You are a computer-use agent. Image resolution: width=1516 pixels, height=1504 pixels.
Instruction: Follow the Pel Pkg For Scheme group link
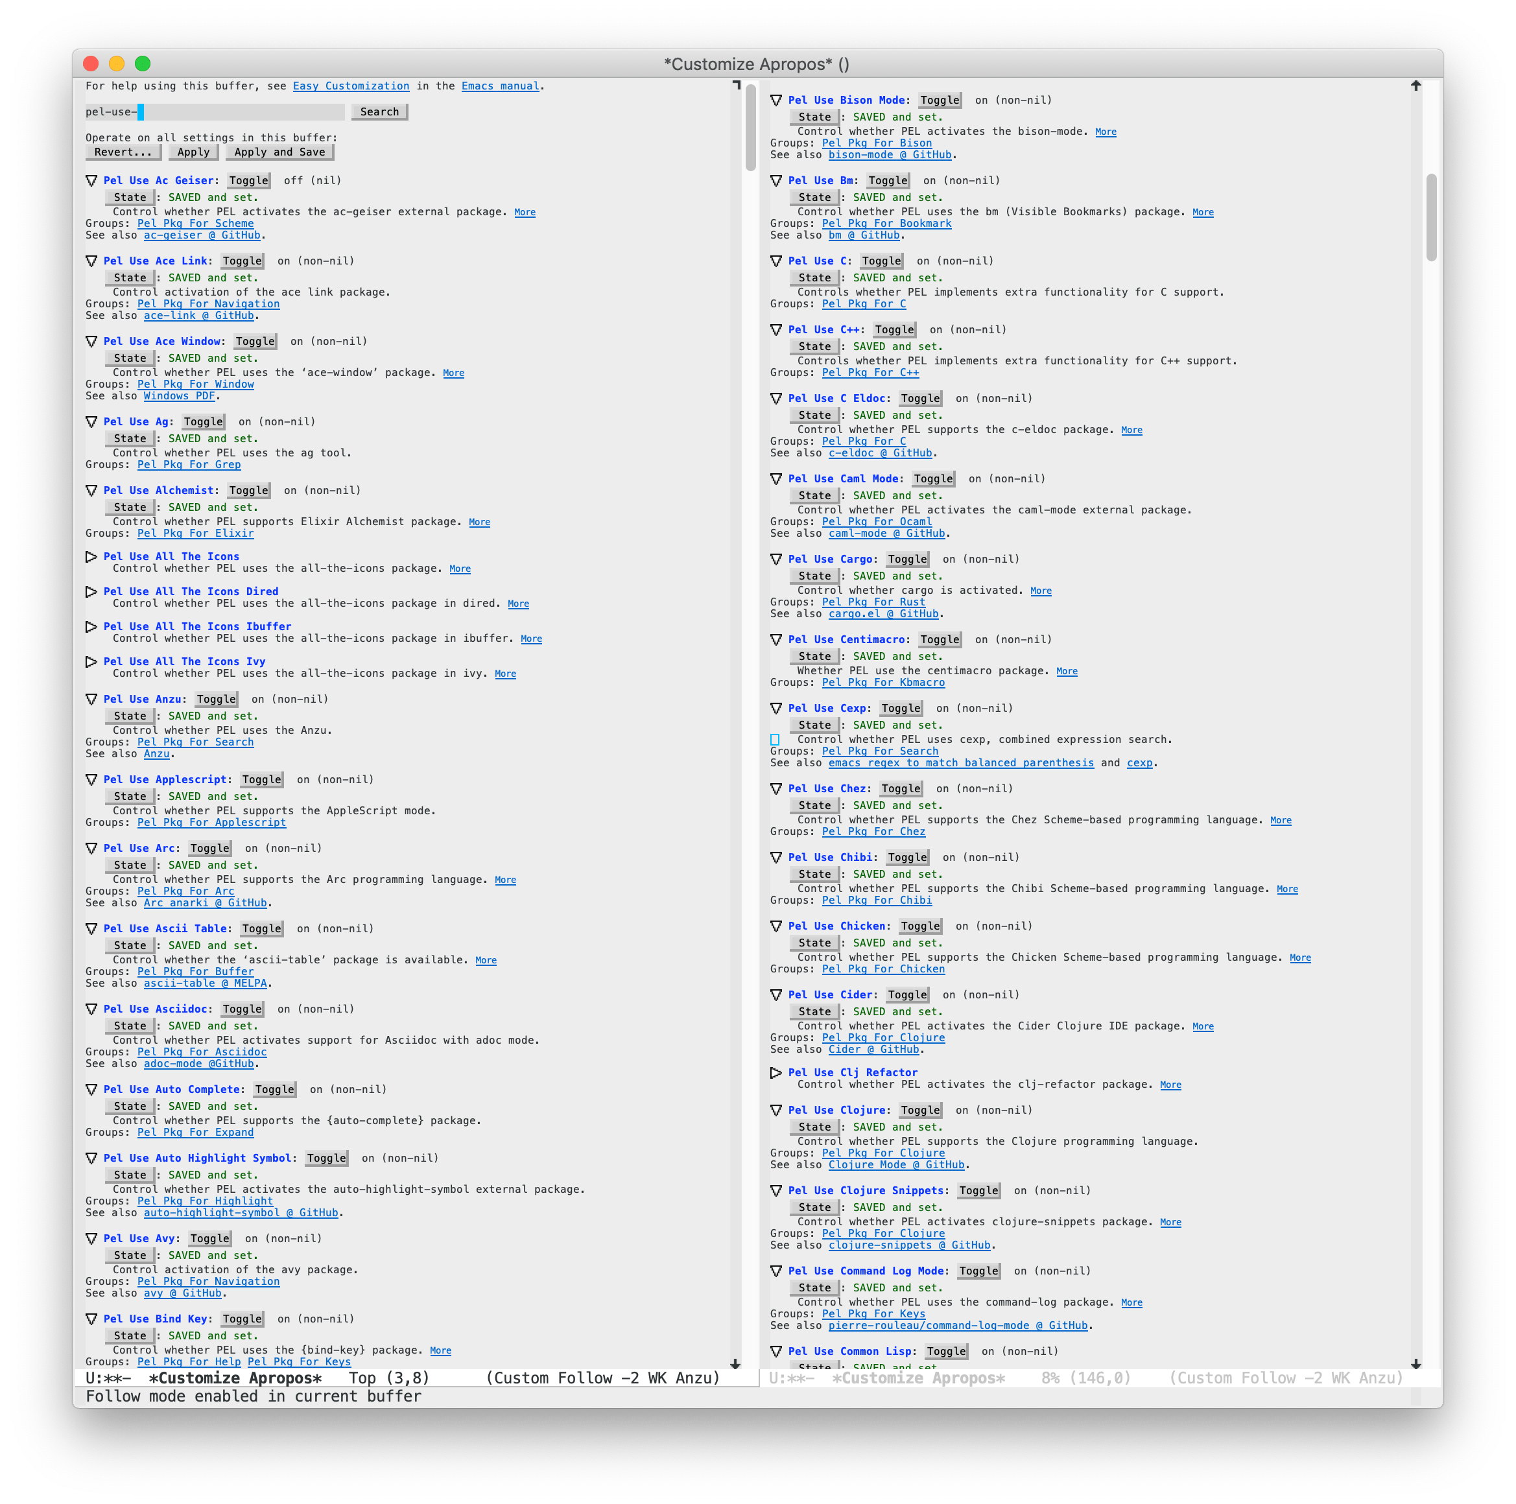[x=195, y=224]
